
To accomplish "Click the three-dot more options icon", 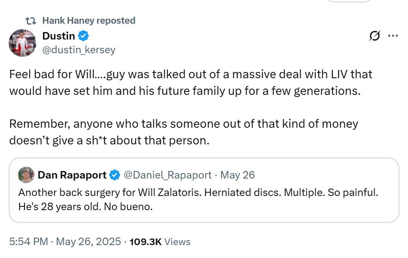I will point(392,36).
